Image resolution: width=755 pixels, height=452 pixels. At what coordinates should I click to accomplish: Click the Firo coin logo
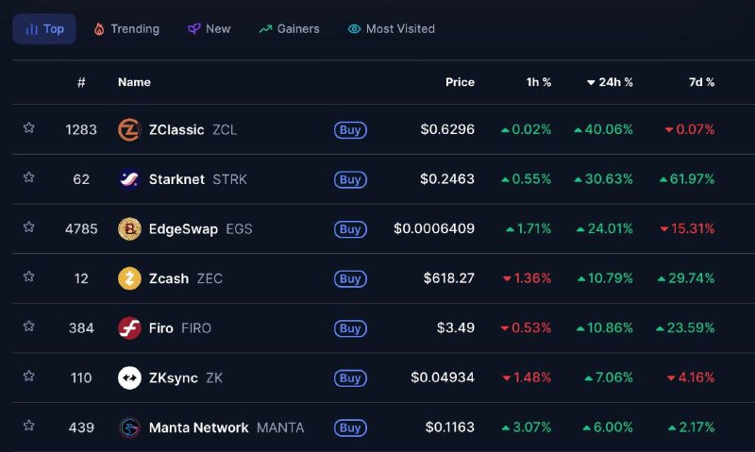click(x=129, y=328)
